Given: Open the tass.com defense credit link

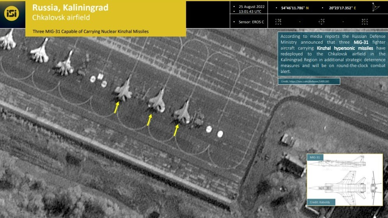Looking at the screenshot, I should click(309, 82).
